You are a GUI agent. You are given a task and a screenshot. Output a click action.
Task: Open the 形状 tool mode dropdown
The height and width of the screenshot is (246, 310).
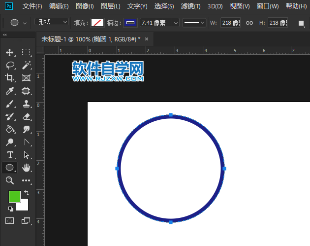tap(52, 22)
